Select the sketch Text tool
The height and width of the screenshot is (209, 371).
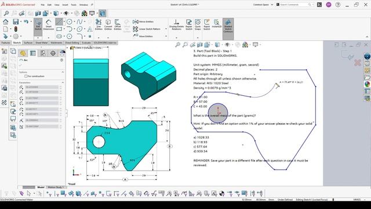[x=90, y=29]
